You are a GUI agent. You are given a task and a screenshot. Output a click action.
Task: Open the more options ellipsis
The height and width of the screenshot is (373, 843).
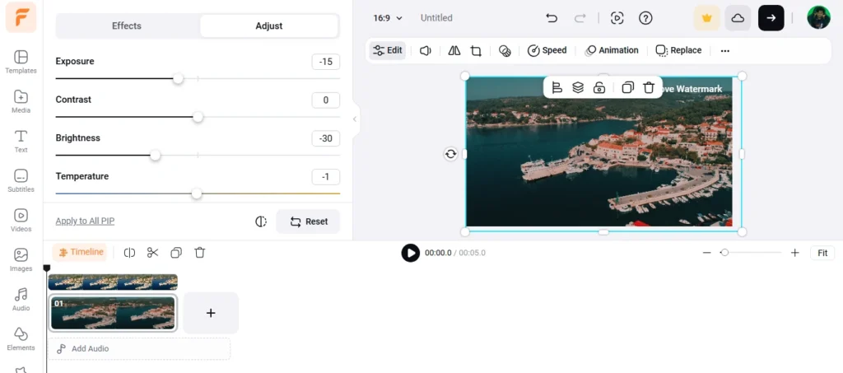tap(724, 51)
